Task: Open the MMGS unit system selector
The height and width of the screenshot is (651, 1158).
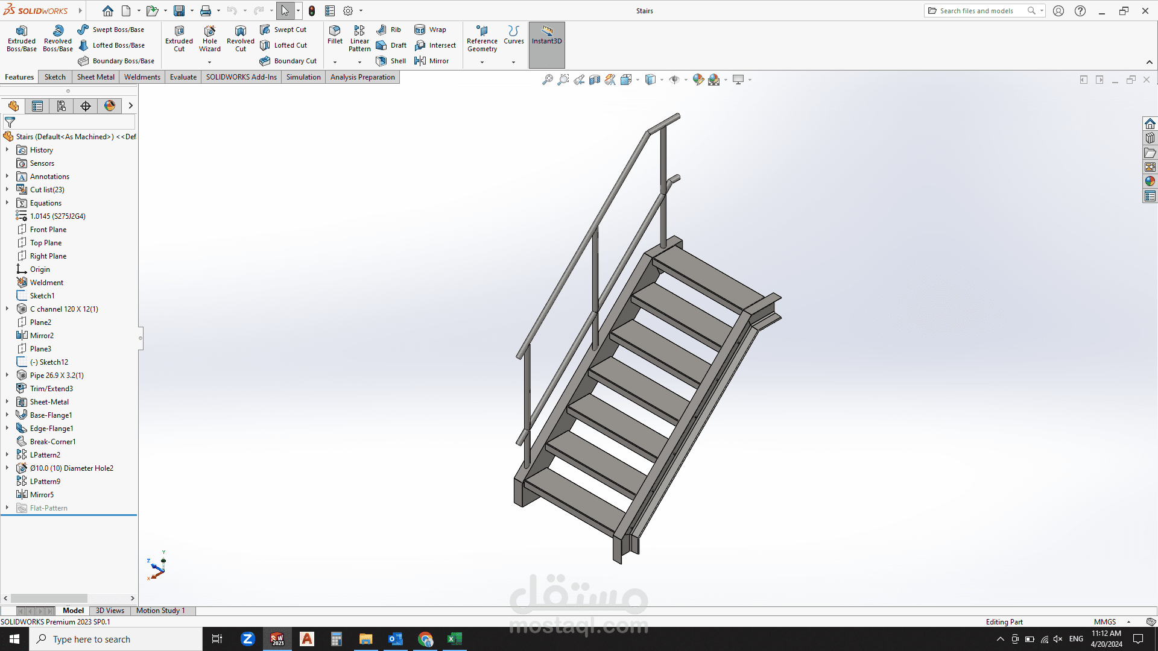Action: (x=1112, y=622)
